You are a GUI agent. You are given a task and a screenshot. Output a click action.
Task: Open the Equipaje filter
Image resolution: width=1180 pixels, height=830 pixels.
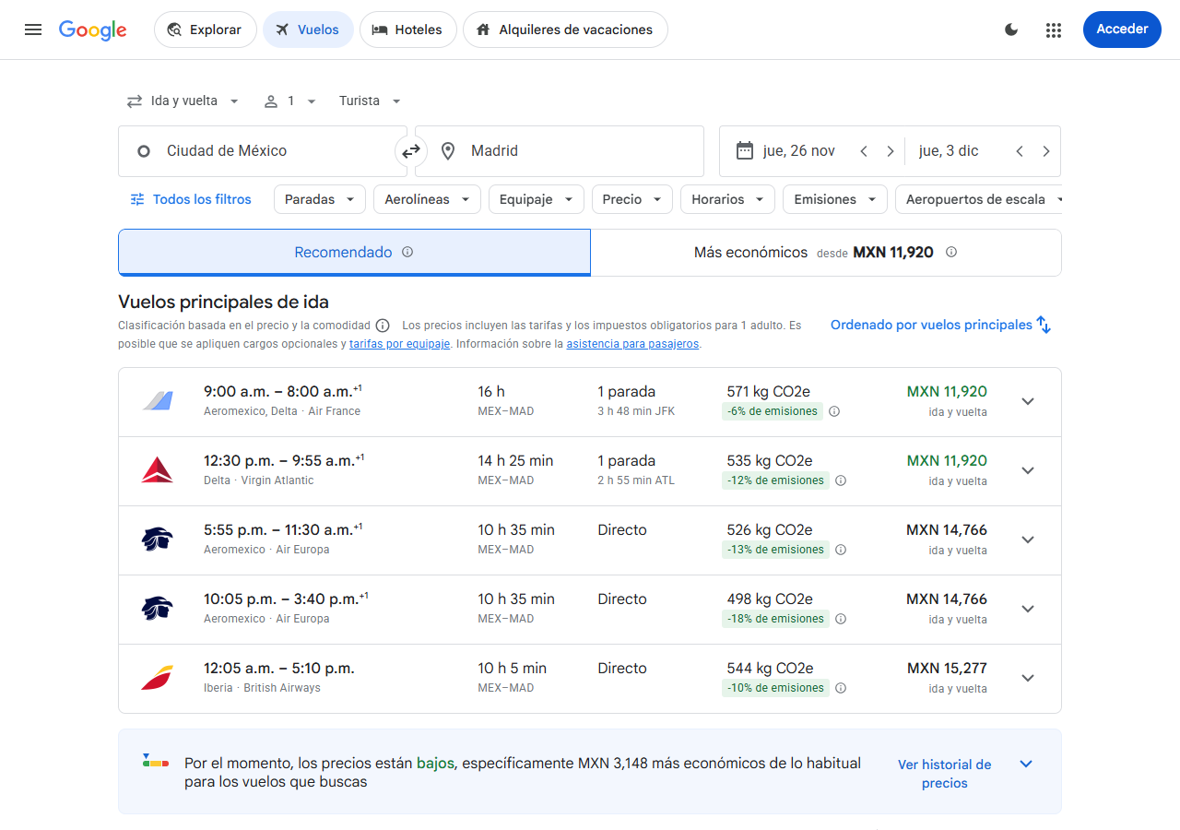pos(537,199)
